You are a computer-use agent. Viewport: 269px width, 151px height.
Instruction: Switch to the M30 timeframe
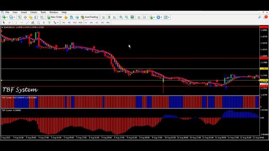[80, 23]
